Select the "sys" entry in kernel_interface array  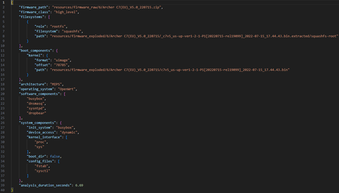[39, 147]
